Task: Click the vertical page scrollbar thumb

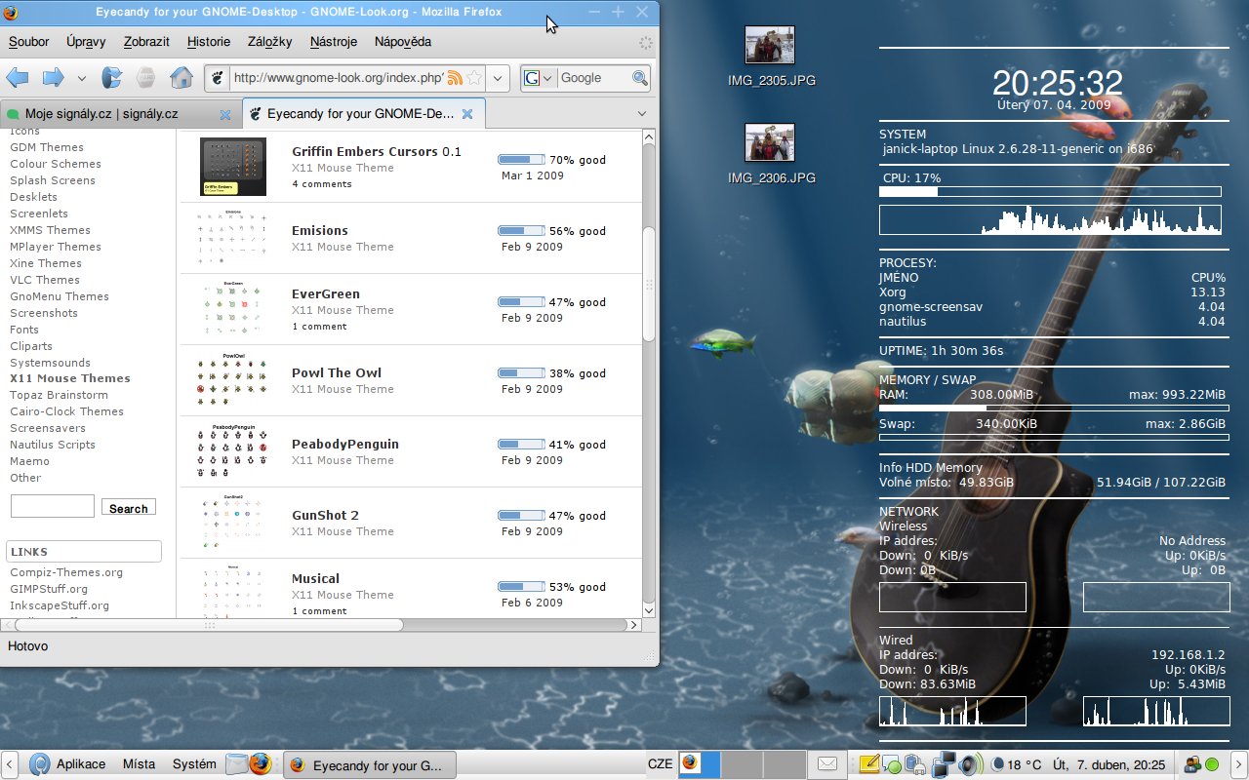Action: coord(649,285)
